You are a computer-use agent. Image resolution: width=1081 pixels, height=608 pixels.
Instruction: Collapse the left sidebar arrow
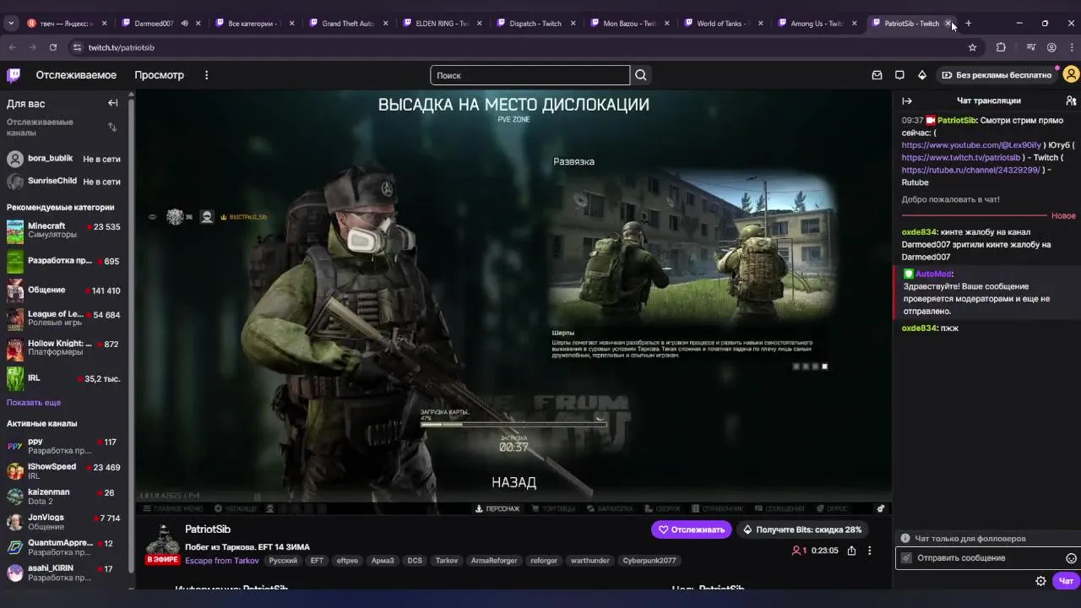click(x=112, y=103)
